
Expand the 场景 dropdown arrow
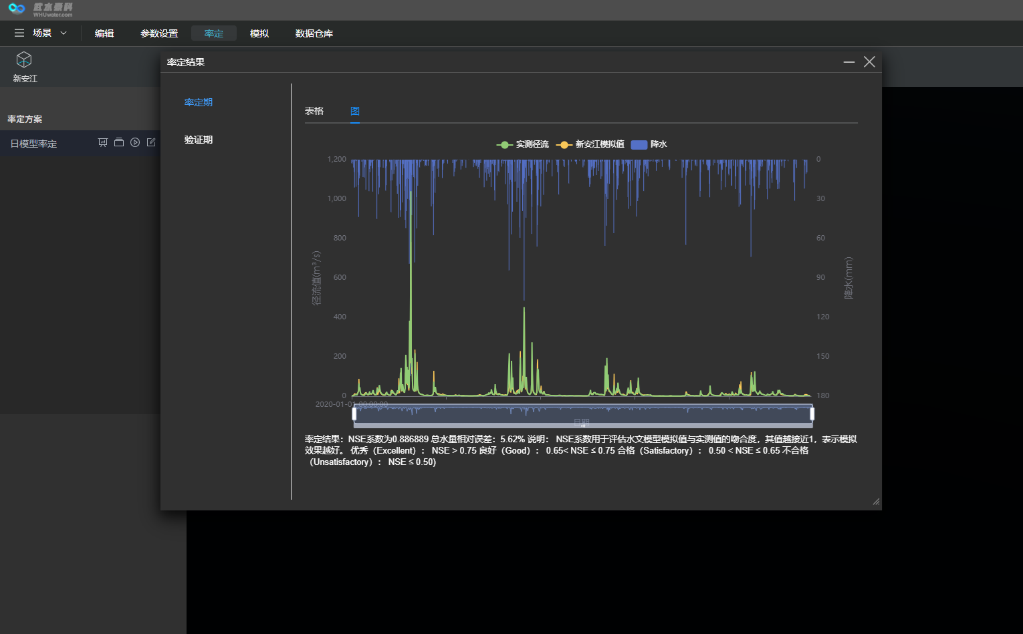[x=64, y=33]
